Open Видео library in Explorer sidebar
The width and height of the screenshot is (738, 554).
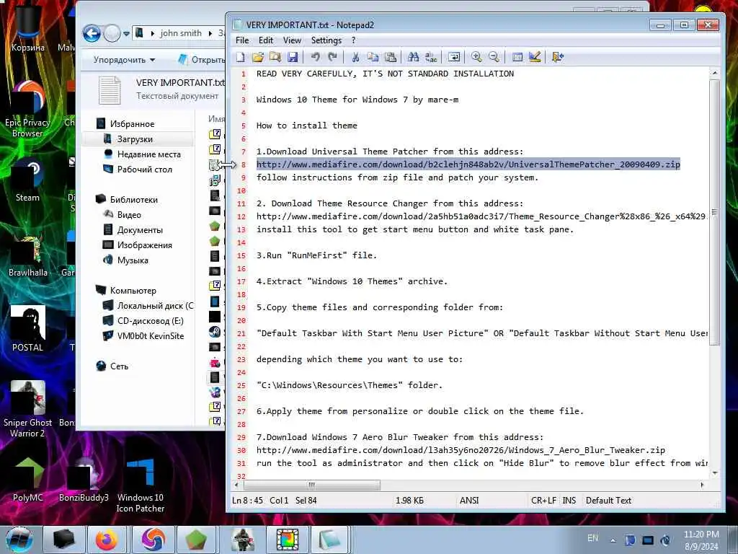[129, 215]
